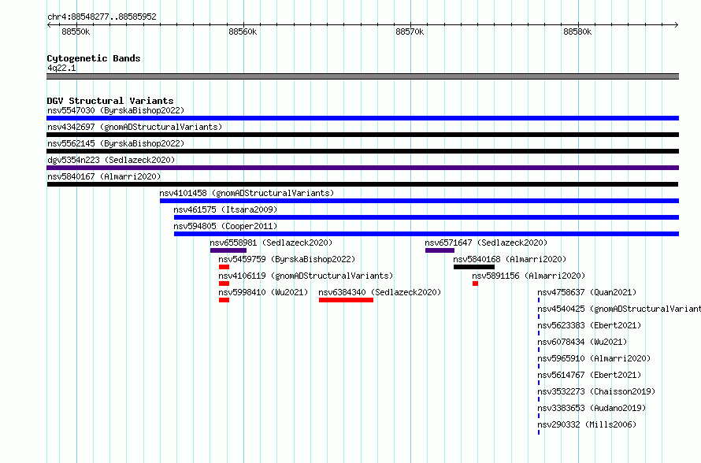Click nsv4106119 (gnomADStructuralVariants) label
Image resolution: width=701 pixels, height=463 pixels.
click(x=306, y=276)
